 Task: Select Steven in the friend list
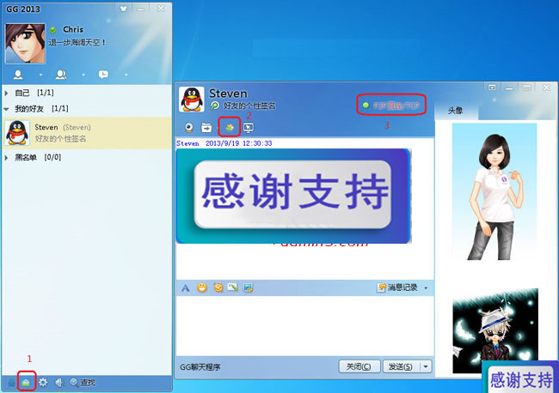click(87, 133)
